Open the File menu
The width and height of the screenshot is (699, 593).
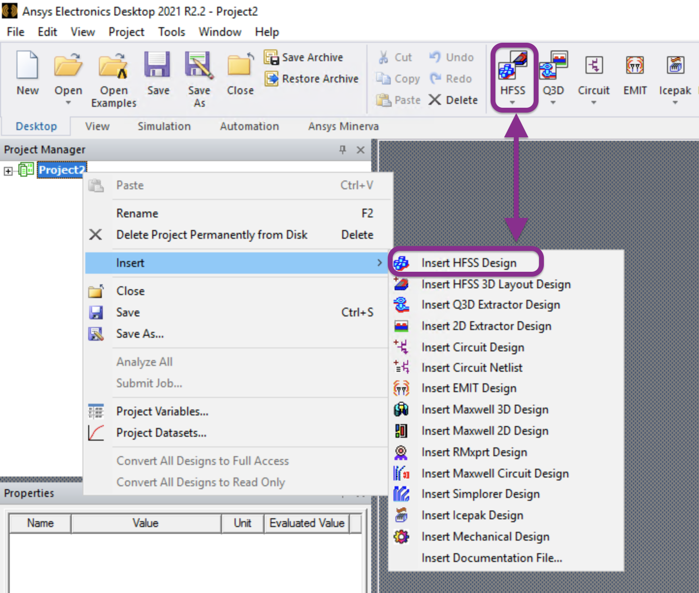point(16,32)
